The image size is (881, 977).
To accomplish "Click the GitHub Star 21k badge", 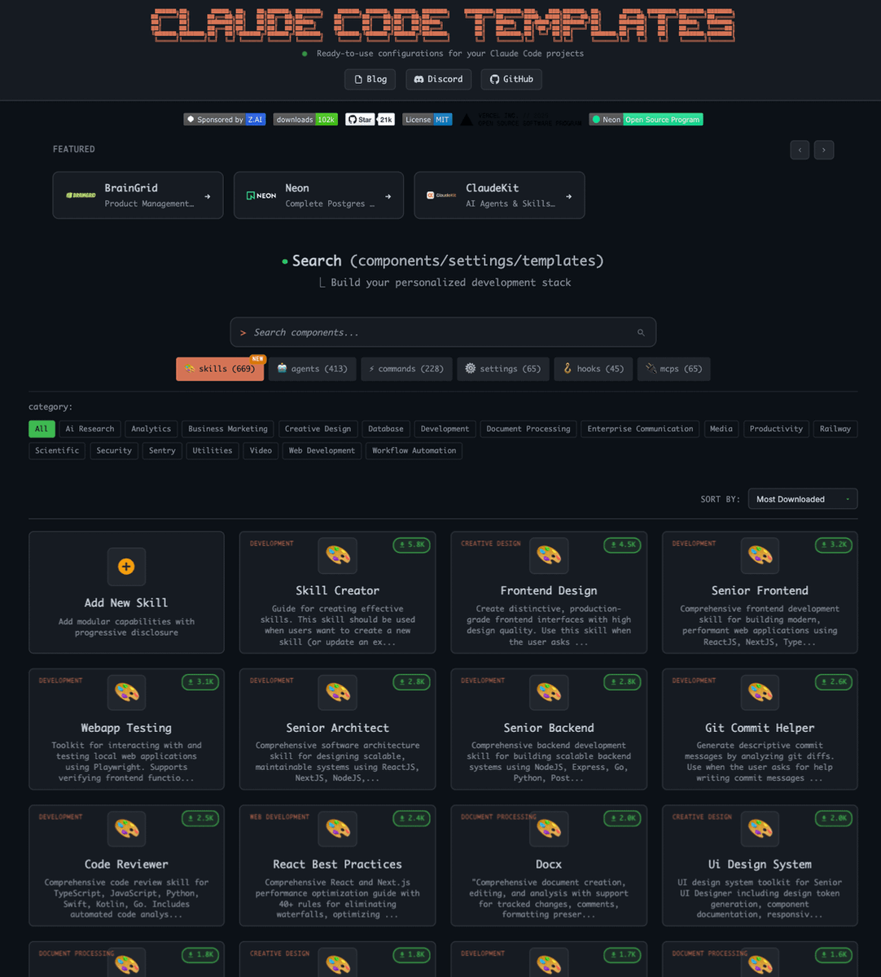I will pos(370,120).
